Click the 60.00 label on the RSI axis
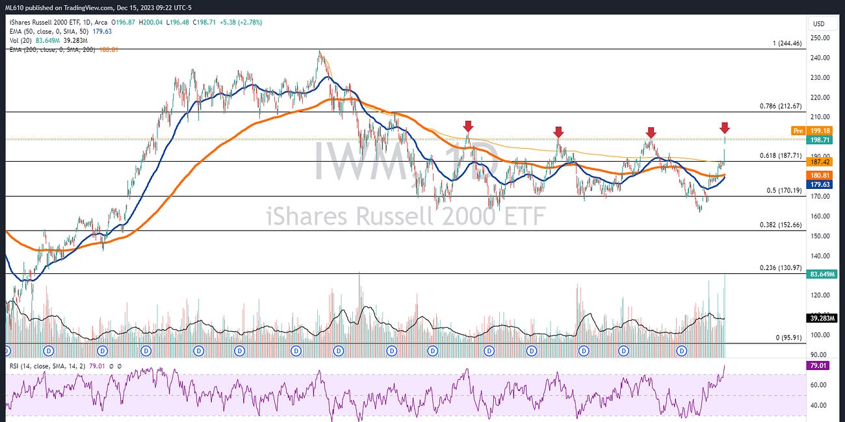 coord(820,385)
